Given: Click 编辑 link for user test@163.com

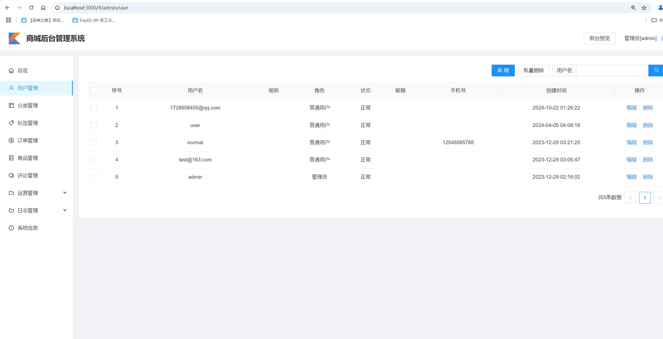Looking at the screenshot, I should point(631,160).
